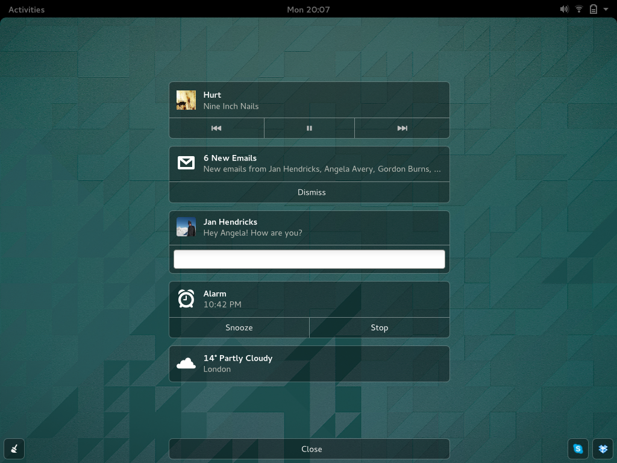Open the system menu dropdown arrow
617x463 pixels.
(x=606, y=9)
